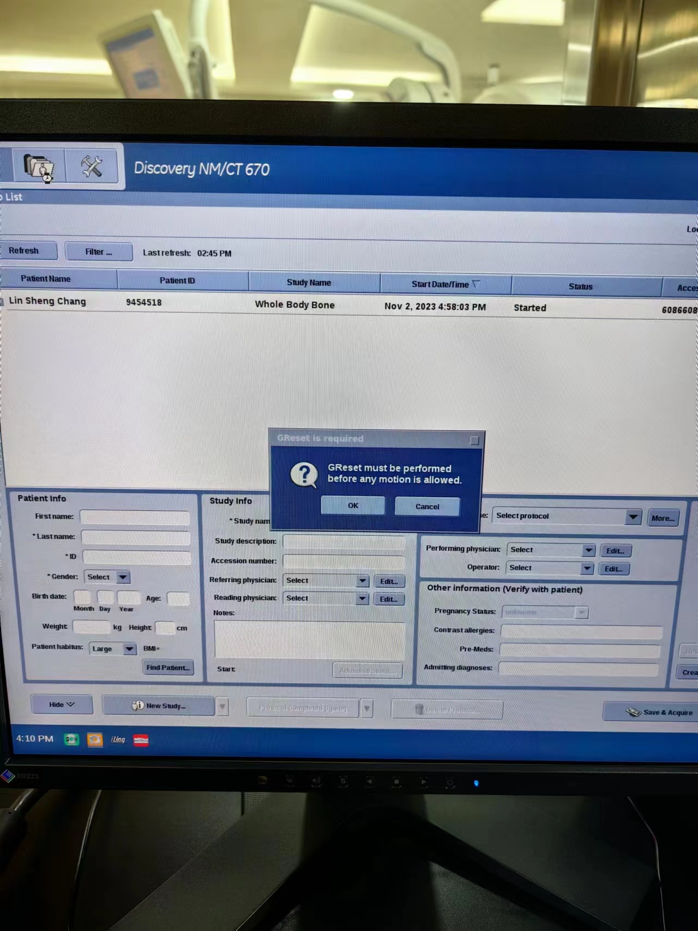Viewport: 698px width, 931px height.
Task: Open the tools wrench and hammer icon
Action: click(92, 166)
